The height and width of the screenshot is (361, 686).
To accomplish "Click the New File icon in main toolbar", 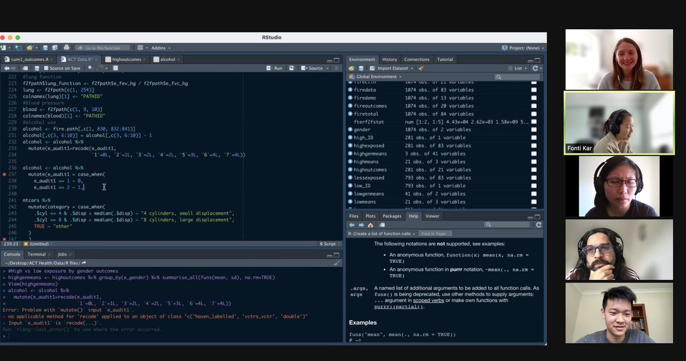I will pyautogui.click(x=4, y=48).
